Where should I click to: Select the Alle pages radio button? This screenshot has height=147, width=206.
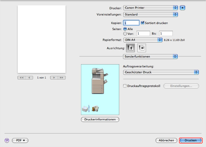click(125, 29)
